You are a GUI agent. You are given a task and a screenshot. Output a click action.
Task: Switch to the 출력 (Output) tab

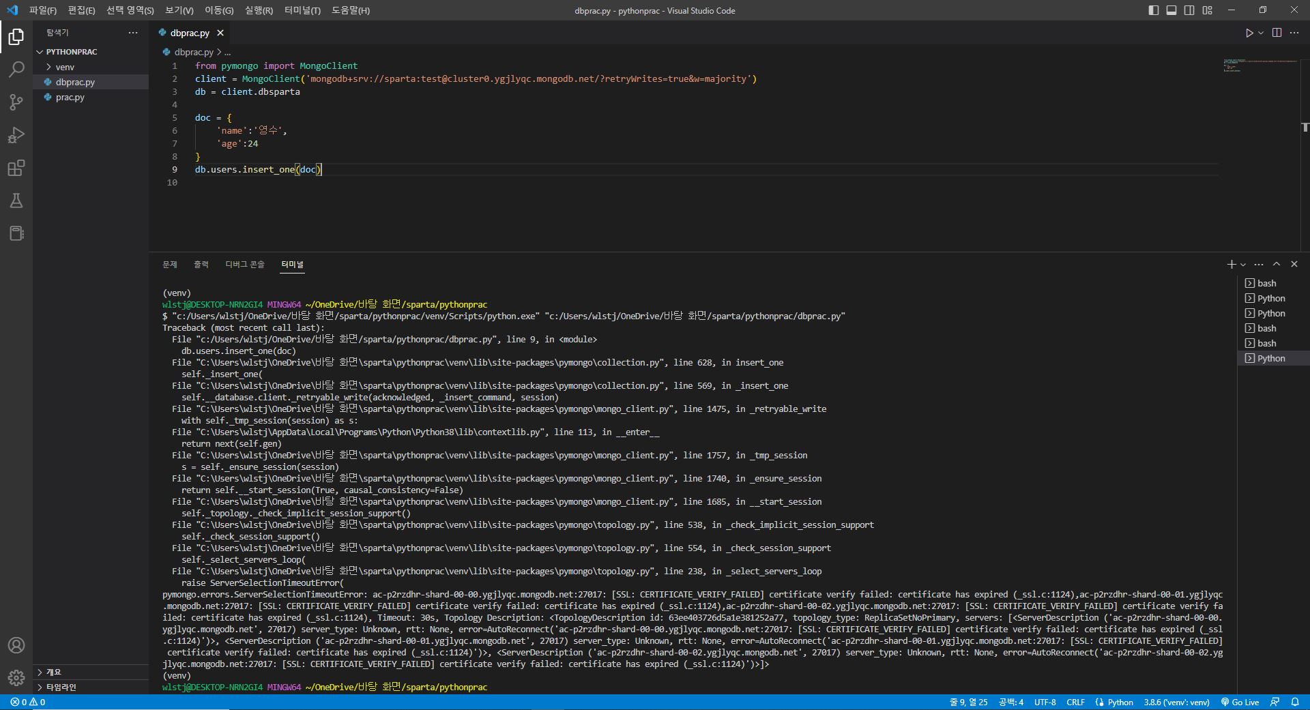(201, 264)
